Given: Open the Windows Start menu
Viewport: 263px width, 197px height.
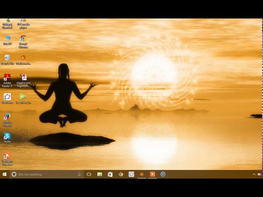Looking at the screenshot, I should pyautogui.click(x=5, y=174).
